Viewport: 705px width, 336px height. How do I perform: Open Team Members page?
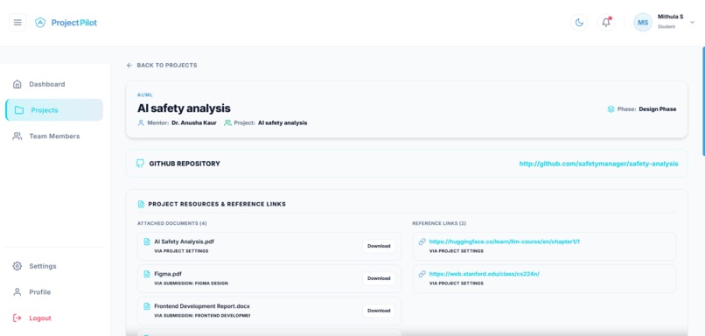click(54, 136)
